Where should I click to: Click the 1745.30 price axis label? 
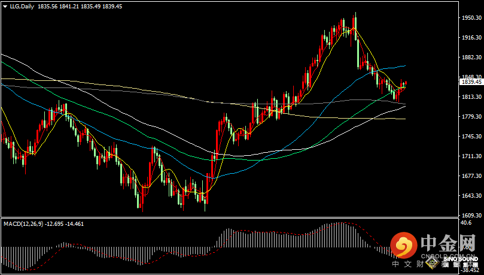point(471,137)
